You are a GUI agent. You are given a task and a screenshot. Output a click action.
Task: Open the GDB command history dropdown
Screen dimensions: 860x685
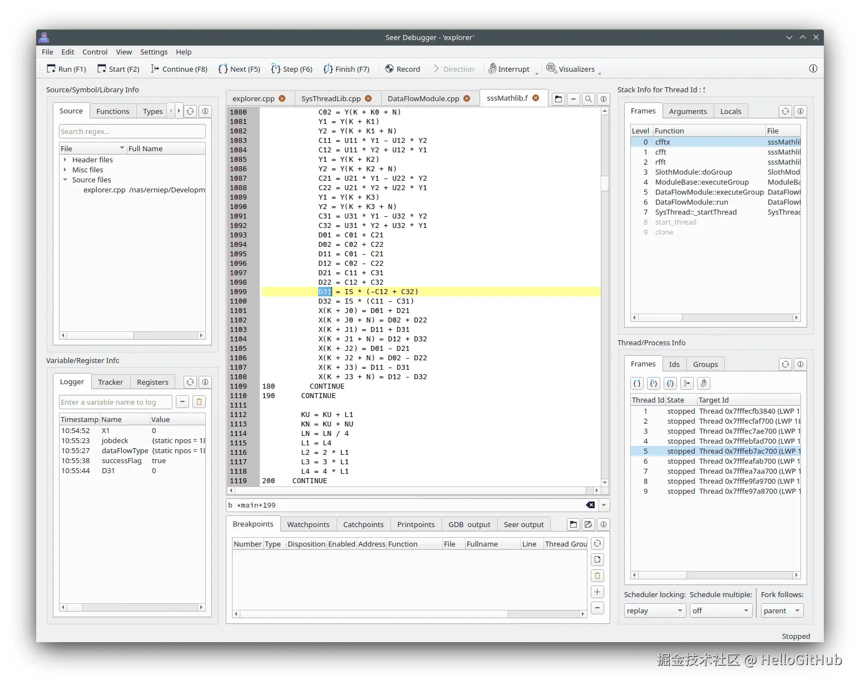[604, 505]
